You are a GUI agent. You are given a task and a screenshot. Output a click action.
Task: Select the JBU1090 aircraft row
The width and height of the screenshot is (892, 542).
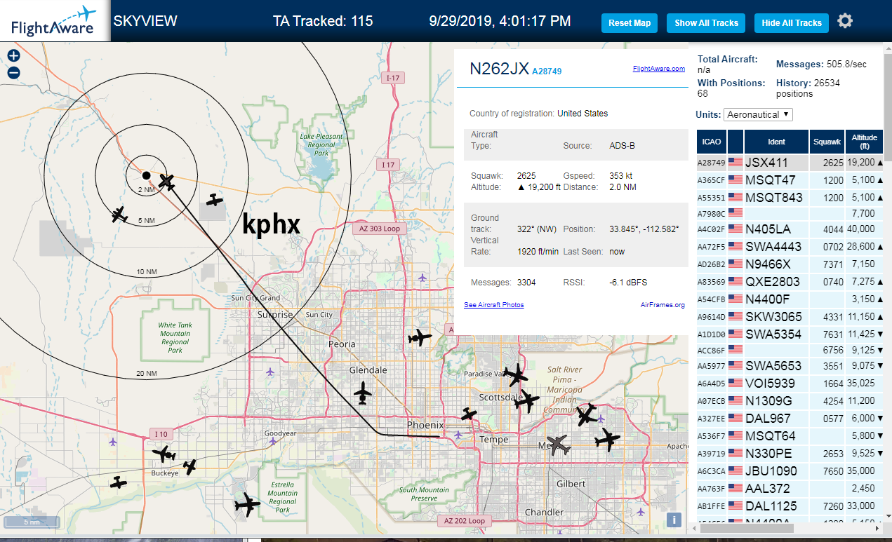tap(790, 470)
